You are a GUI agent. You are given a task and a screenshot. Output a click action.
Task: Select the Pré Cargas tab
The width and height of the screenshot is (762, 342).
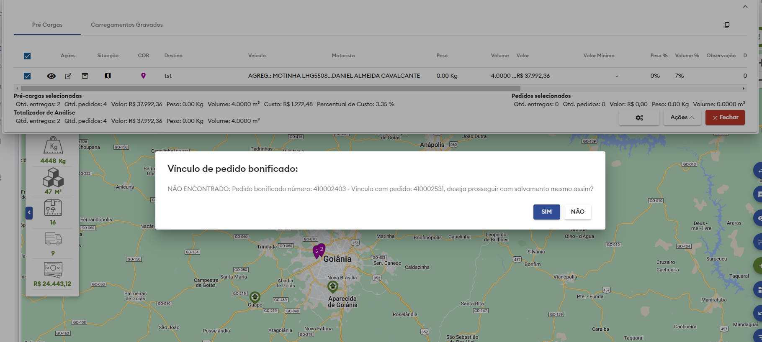(47, 25)
